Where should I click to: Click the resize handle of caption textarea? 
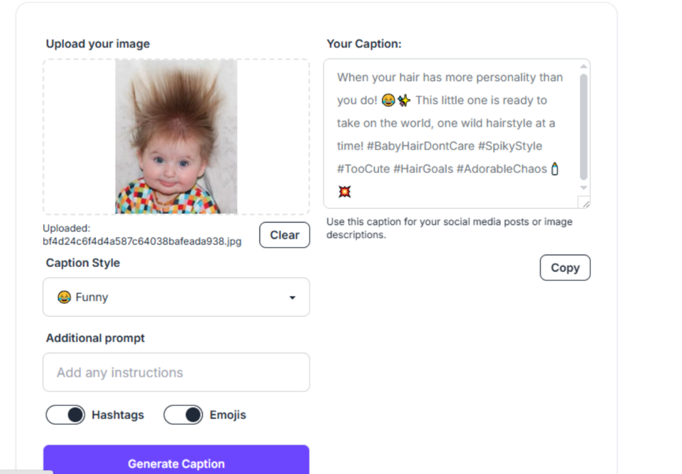point(585,203)
